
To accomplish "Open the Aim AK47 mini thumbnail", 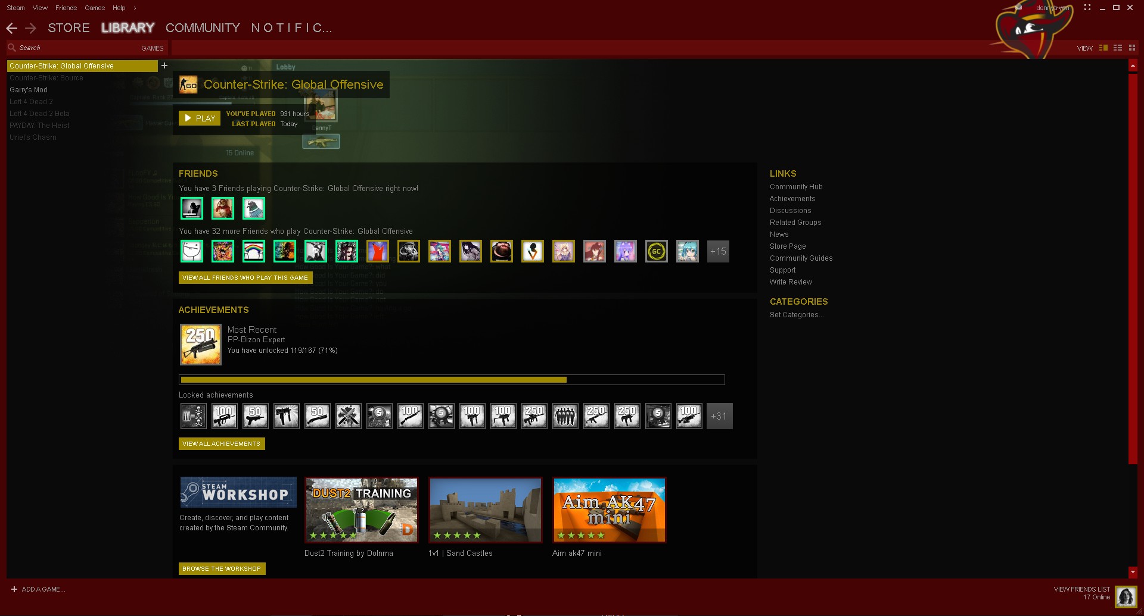I will [x=610, y=510].
